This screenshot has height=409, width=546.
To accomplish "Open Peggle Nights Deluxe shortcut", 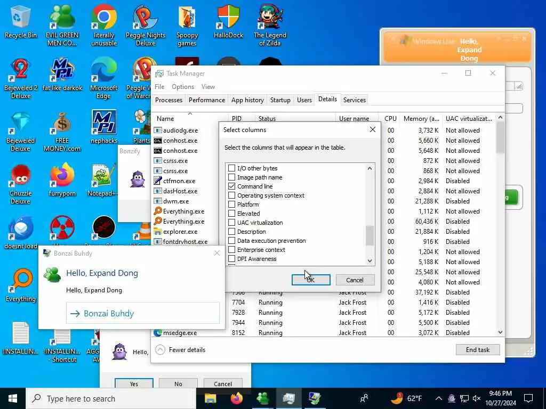I will tap(145, 26).
